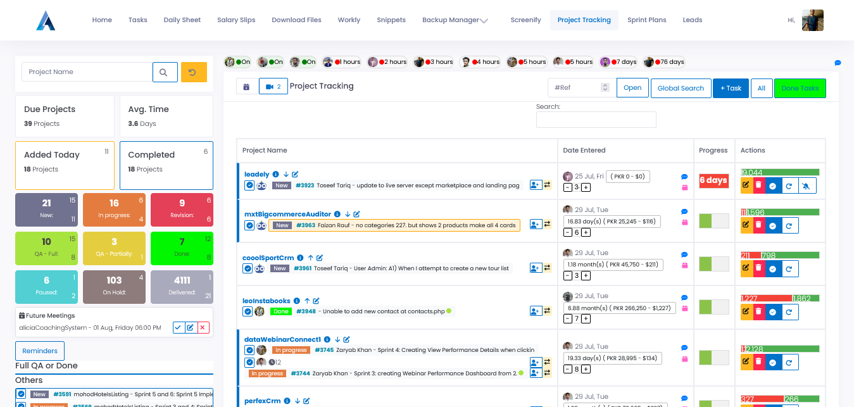Toggle the checkbox for task #3963

pyautogui.click(x=249, y=225)
